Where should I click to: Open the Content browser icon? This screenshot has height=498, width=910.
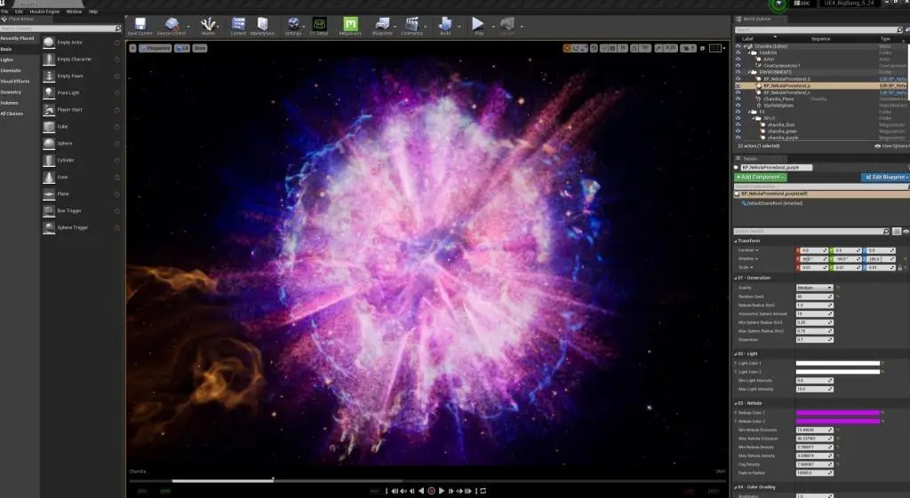(x=238, y=26)
